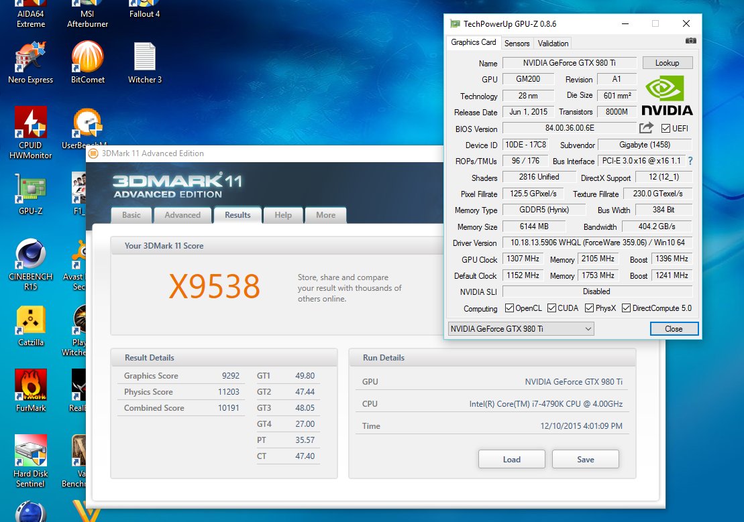Open the Advanced tab in 3DMark 11
The height and width of the screenshot is (522, 744).
pyautogui.click(x=182, y=215)
